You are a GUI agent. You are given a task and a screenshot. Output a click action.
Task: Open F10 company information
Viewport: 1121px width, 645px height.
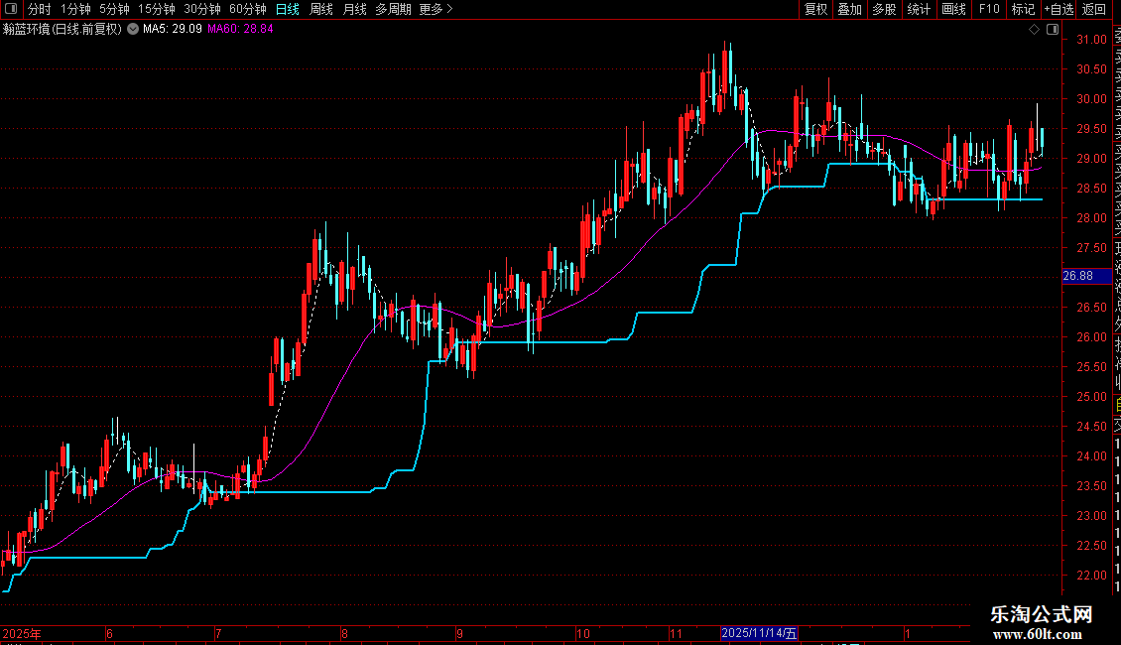point(989,9)
